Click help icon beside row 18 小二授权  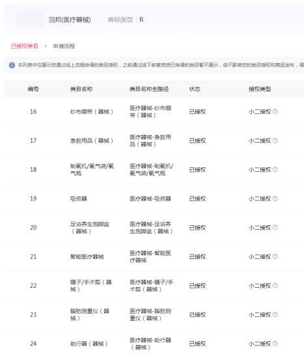275,169
